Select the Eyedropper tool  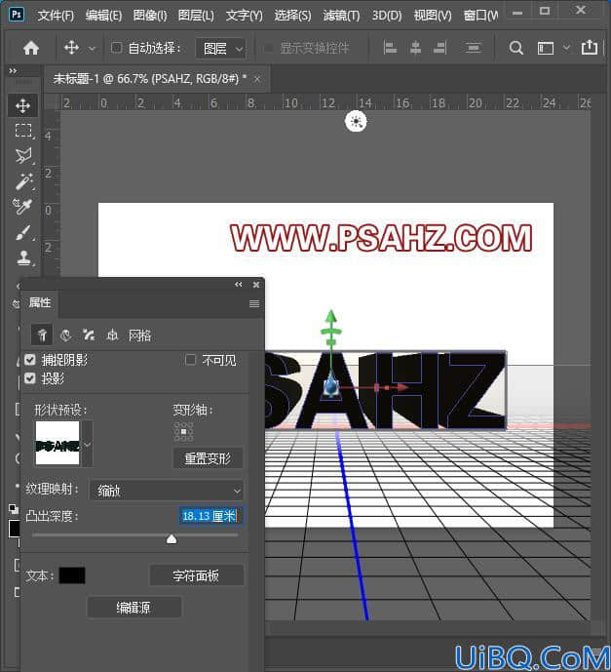tap(22, 206)
